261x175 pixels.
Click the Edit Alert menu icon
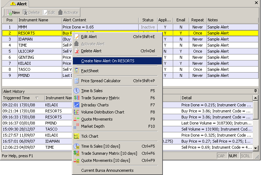(x=76, y=37)
